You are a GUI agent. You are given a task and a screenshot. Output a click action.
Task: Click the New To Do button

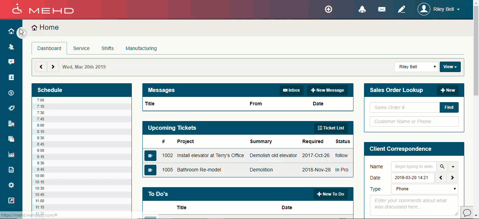[x=331, y=194]
